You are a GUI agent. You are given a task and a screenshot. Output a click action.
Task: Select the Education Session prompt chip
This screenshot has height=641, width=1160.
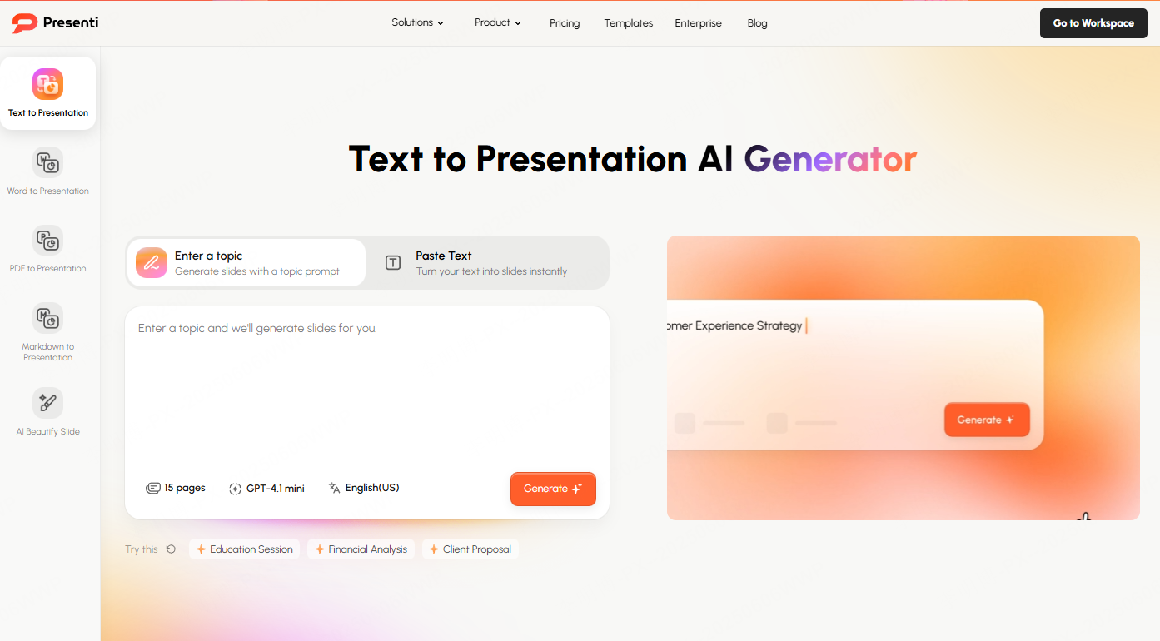[244, 549]
